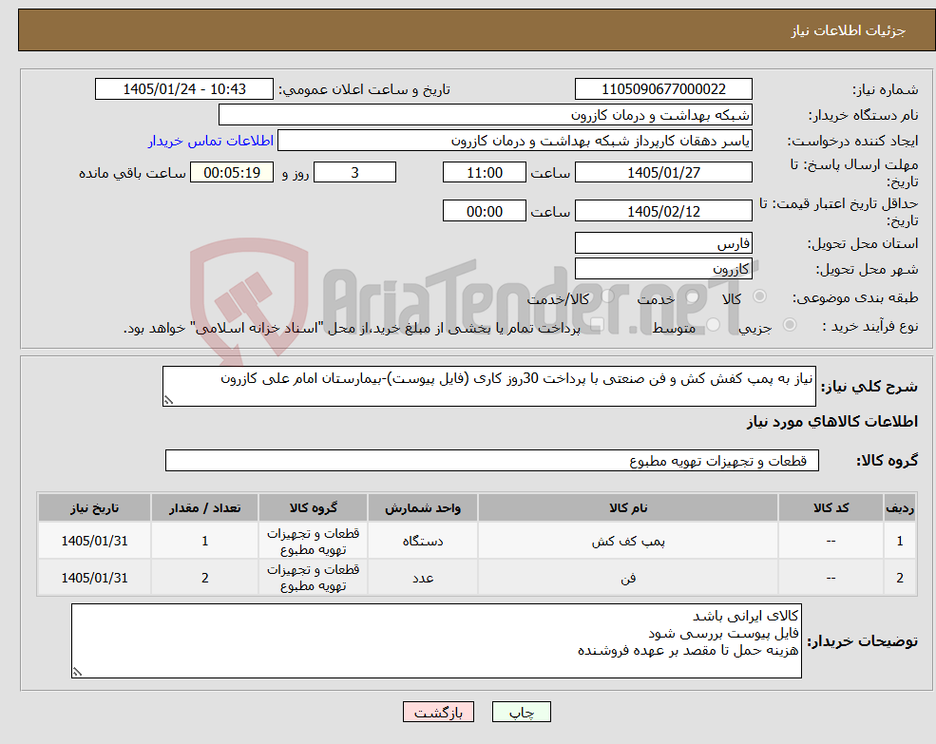The image size is (936, 744).
Task: Click the resize handle of buyer notes textarea
Action: point(78,672)
